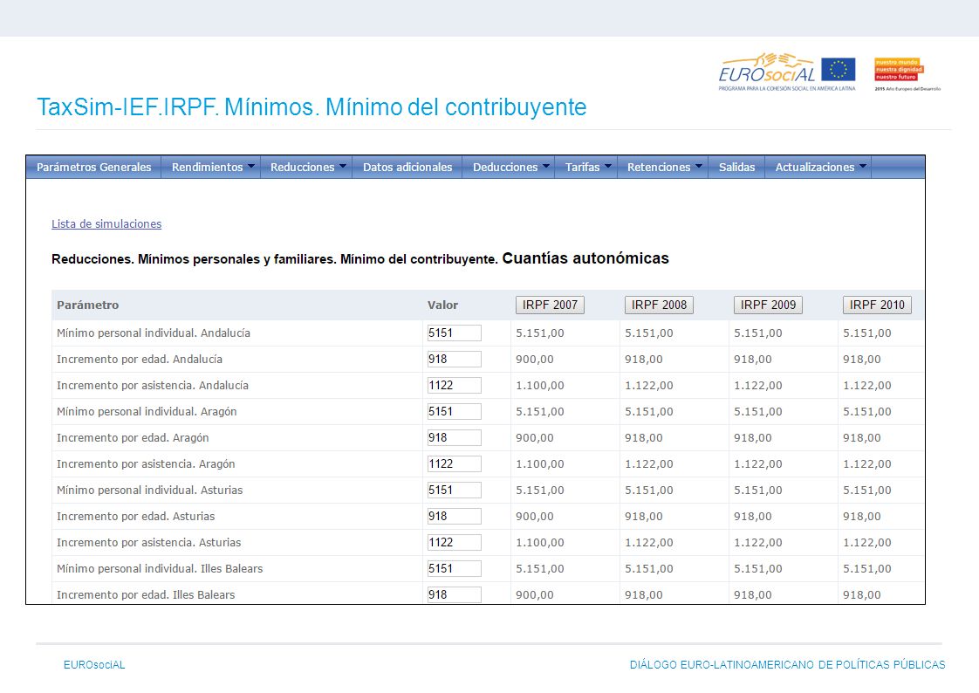This screenshot has height=693, width=979.
Task: Click the row label Incremento por edad. Aragón
Action: [133, 438]
